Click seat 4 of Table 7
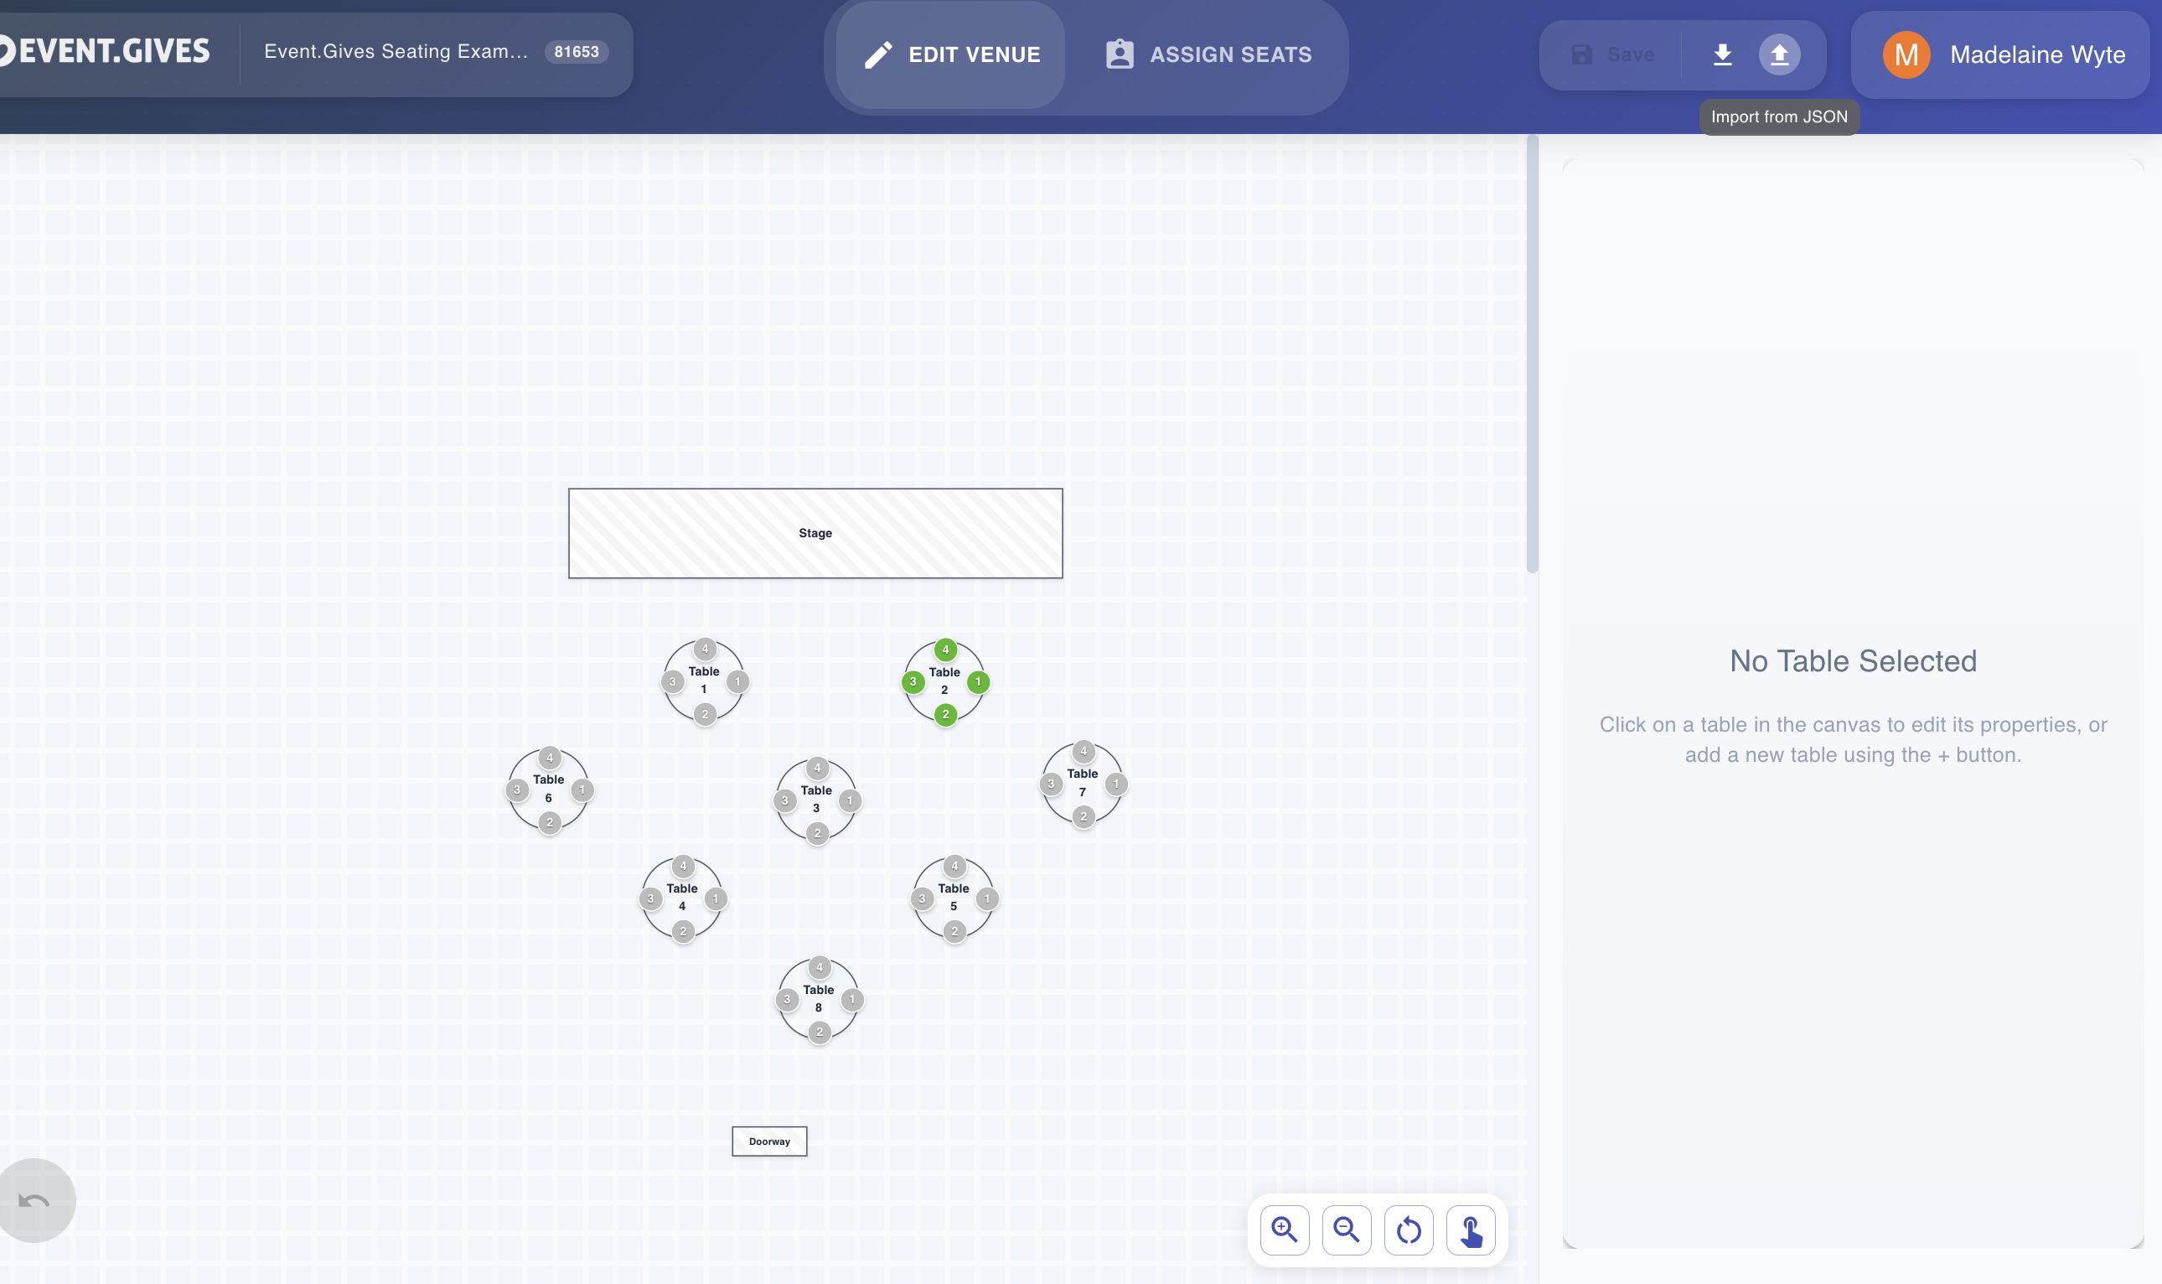This screenshot has width=2162, height=1284. (1084, 750)
